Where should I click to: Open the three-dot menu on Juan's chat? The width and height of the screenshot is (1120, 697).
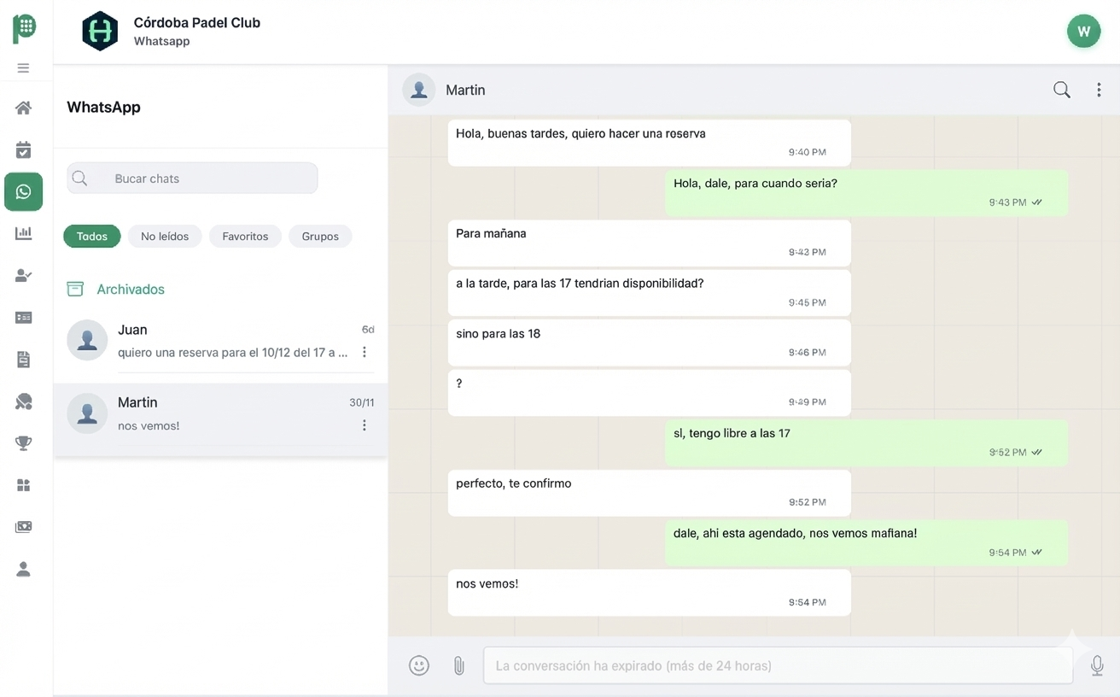click(x=364, y=352)
